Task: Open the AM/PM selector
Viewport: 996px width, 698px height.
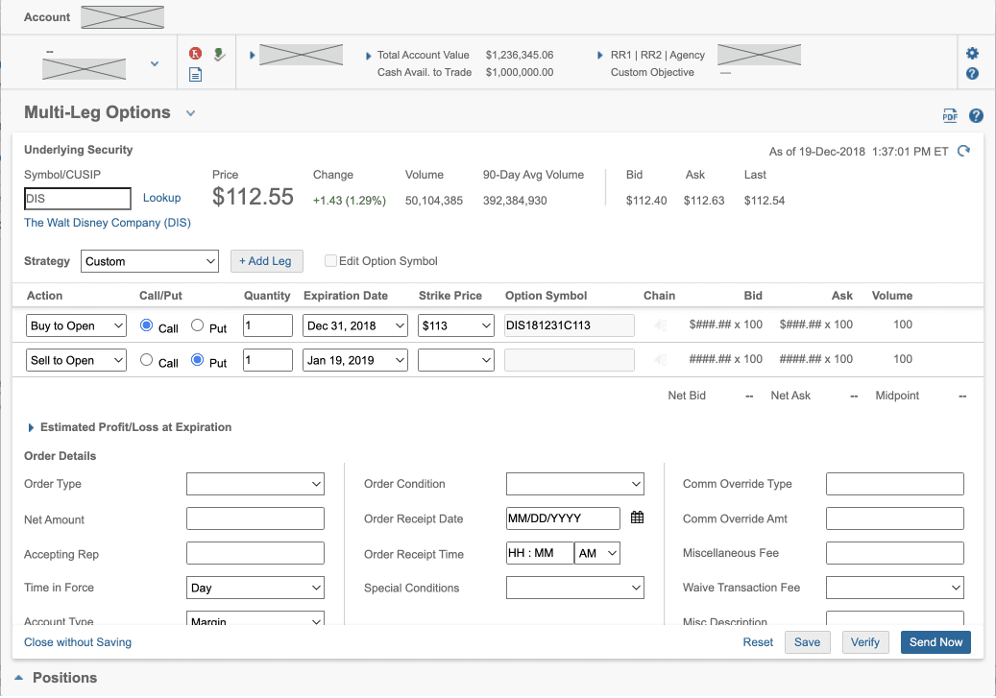Action: tap(597, 553)
